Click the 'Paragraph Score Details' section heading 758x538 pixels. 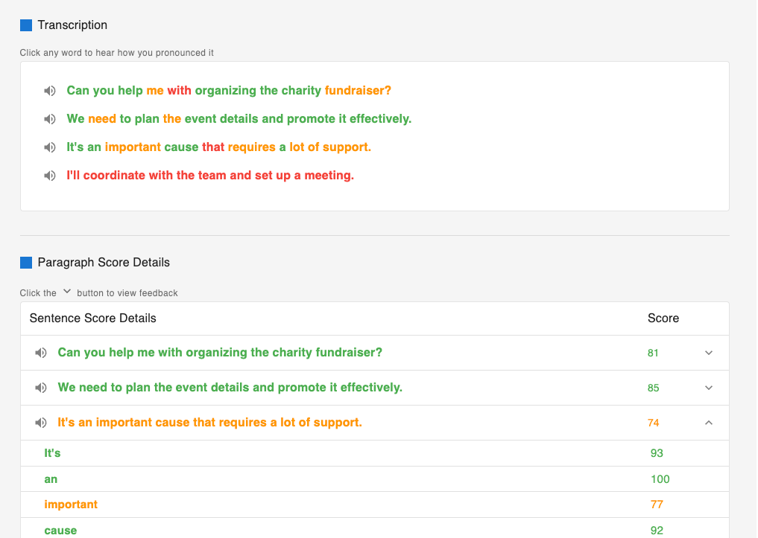click(x=104, y=263)
